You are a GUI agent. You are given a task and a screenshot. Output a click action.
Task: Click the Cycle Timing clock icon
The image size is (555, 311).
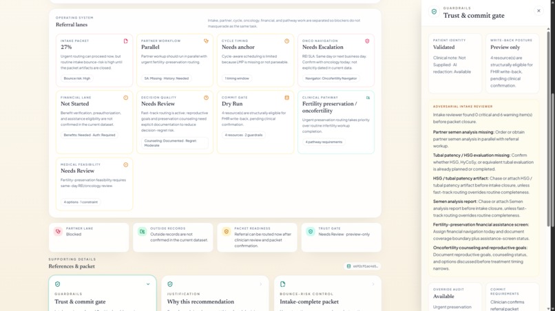[286, 41]
